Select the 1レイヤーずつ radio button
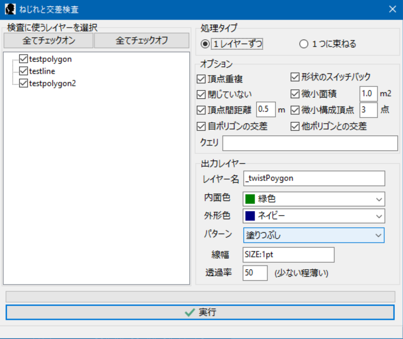The image size is (403, 339). [x=205, y=44]
